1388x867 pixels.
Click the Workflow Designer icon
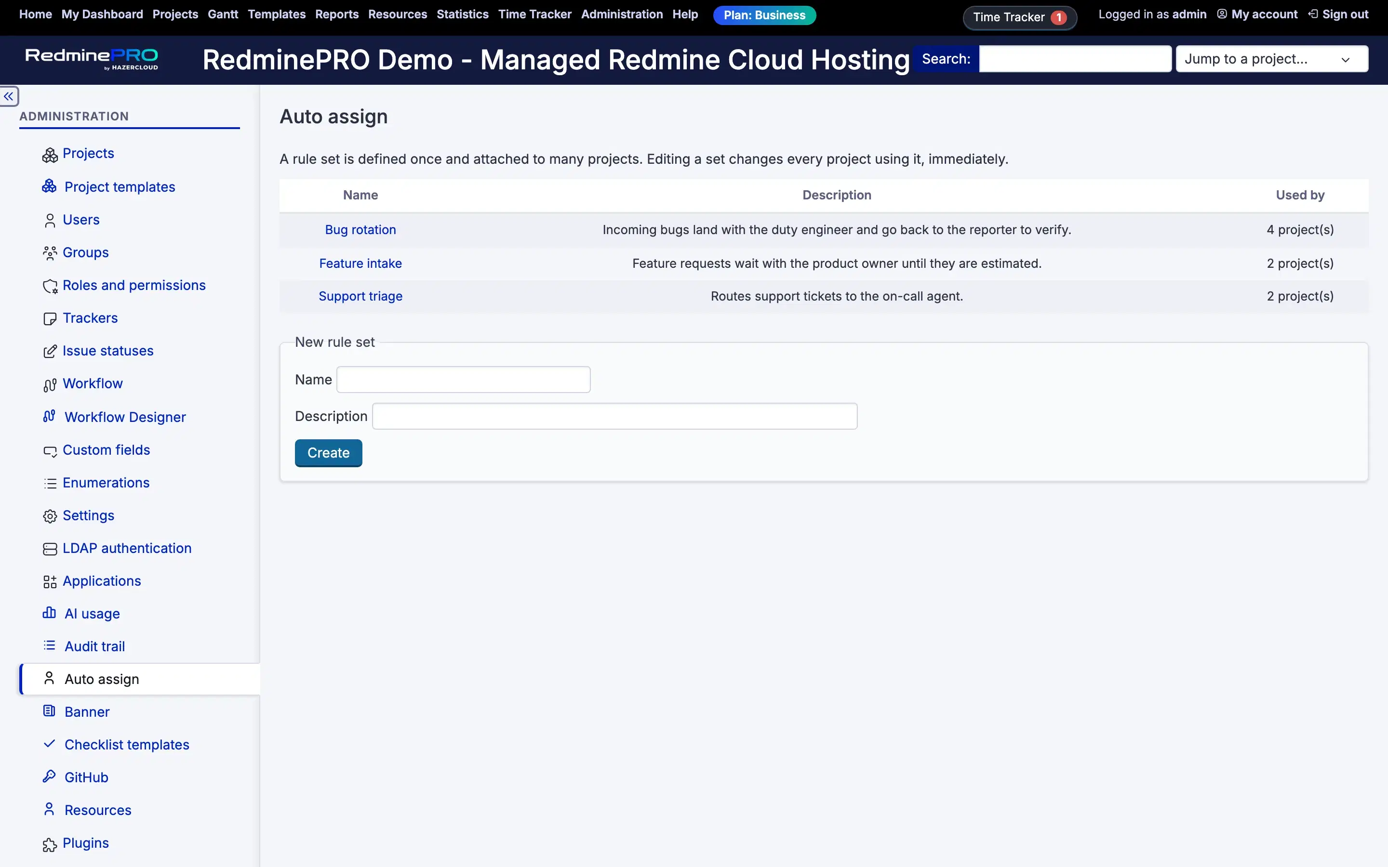click(49, 416)
